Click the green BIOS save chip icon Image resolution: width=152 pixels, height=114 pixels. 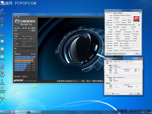[x=139, y=25]
